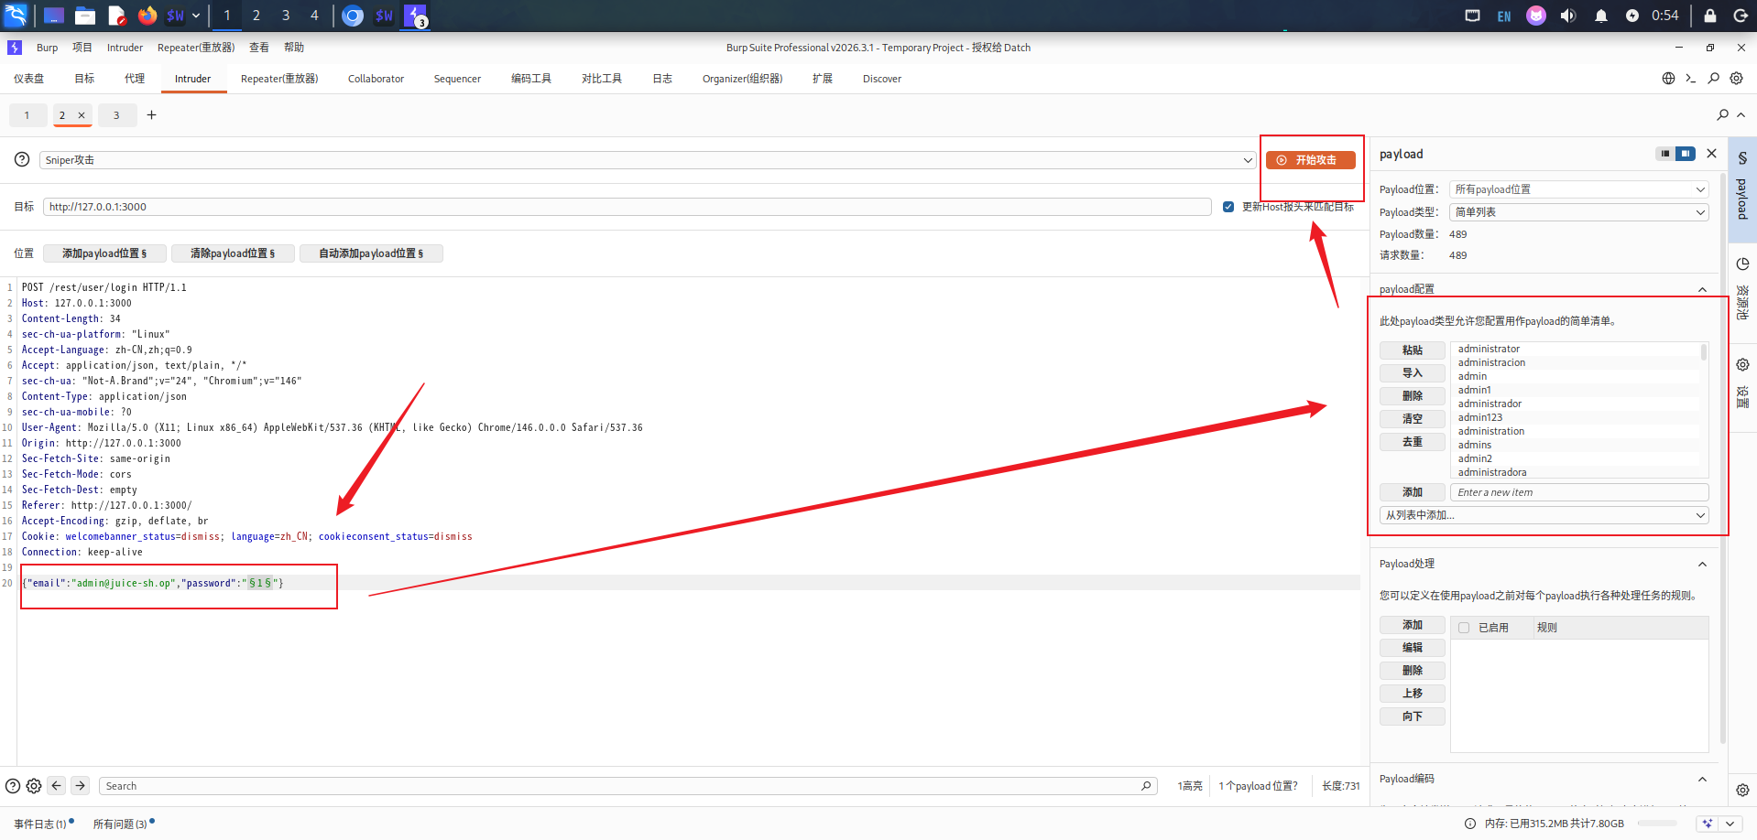Image resolution: width=1757 pixels, height=840 pixels.
Task: Collapse the Payload processing section
Action: tap(1702, 564)
